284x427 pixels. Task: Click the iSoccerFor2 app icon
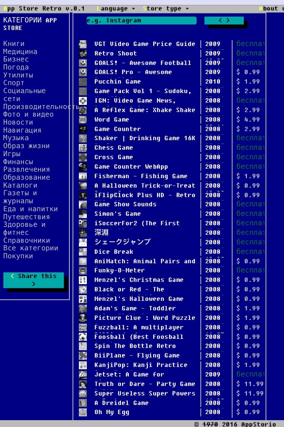point(83,223)
